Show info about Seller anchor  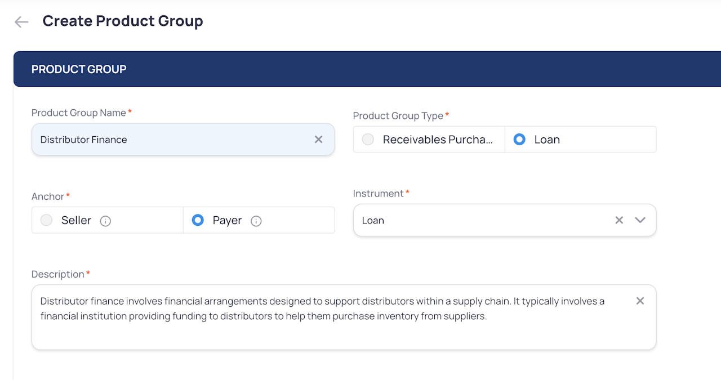point(105,221)
